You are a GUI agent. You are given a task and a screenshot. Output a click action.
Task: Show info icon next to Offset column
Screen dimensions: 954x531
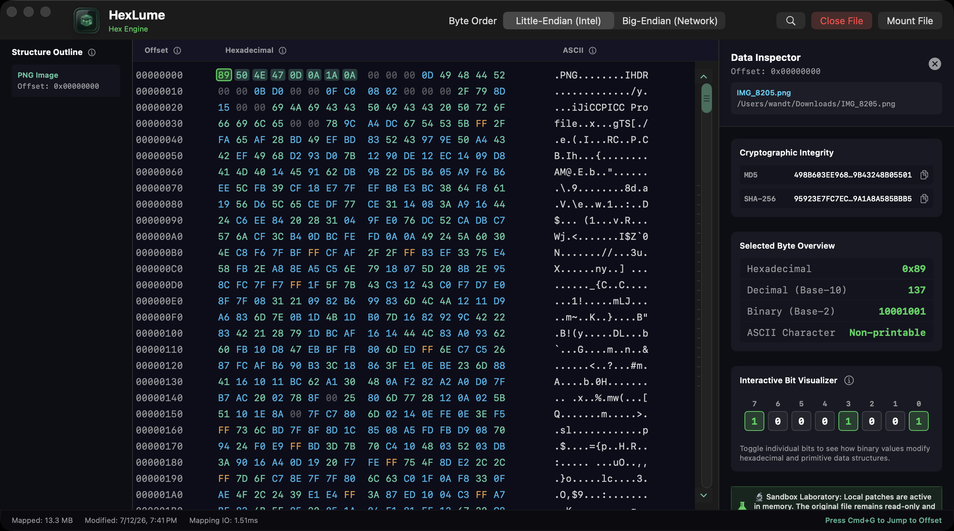coord(177,50)
